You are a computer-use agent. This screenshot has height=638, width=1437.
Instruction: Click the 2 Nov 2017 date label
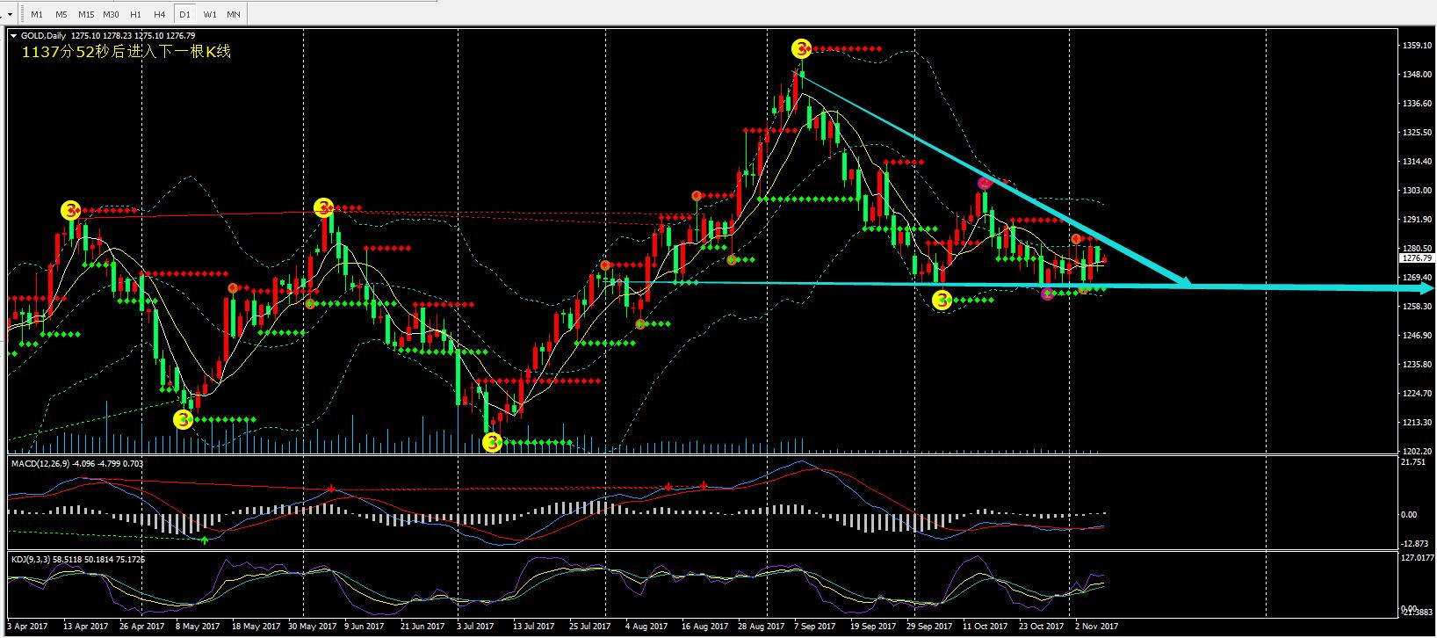(x=1097, y=627)
